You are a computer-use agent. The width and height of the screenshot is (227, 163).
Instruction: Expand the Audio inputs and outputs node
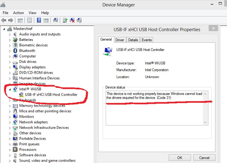10,34
